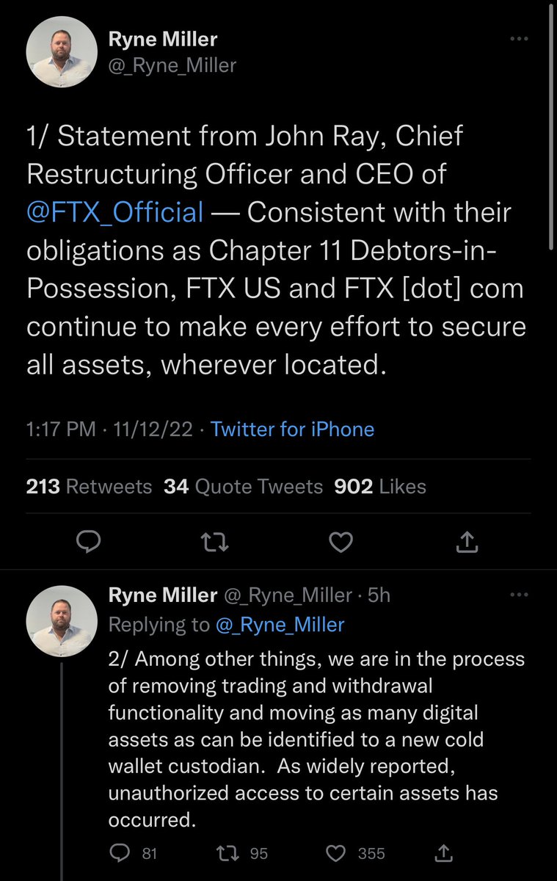The height and width of the screenshot is (881, 557).
Task: Click the Ryne Miller name in header
Action: click(x=162, y=39)
